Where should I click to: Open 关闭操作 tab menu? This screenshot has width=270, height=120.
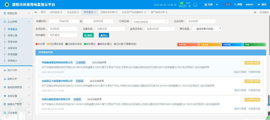pos(264,12)
